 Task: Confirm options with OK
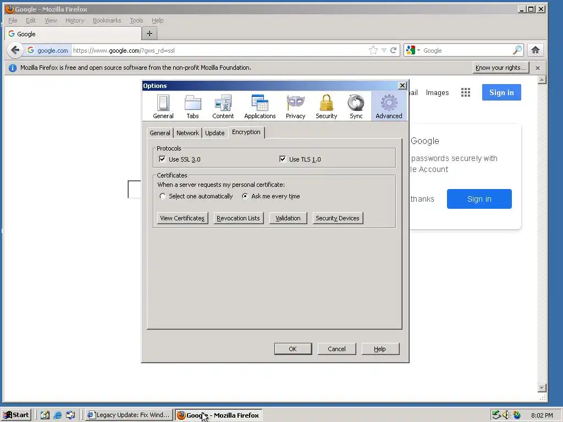[293, 349]
